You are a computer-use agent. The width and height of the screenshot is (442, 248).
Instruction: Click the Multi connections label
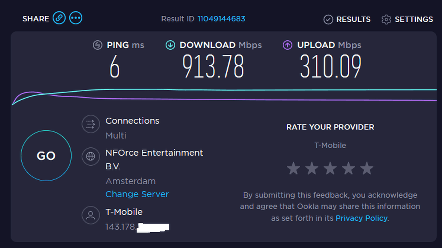click(116, 135)
